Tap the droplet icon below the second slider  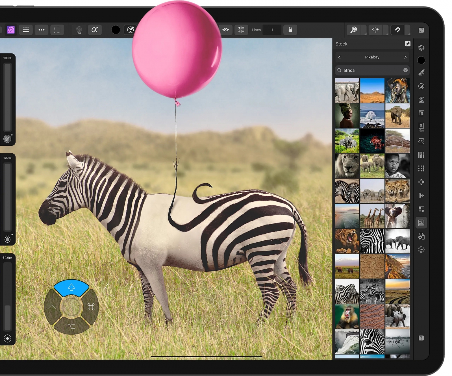pyautogui.click(x=8, y=239)
